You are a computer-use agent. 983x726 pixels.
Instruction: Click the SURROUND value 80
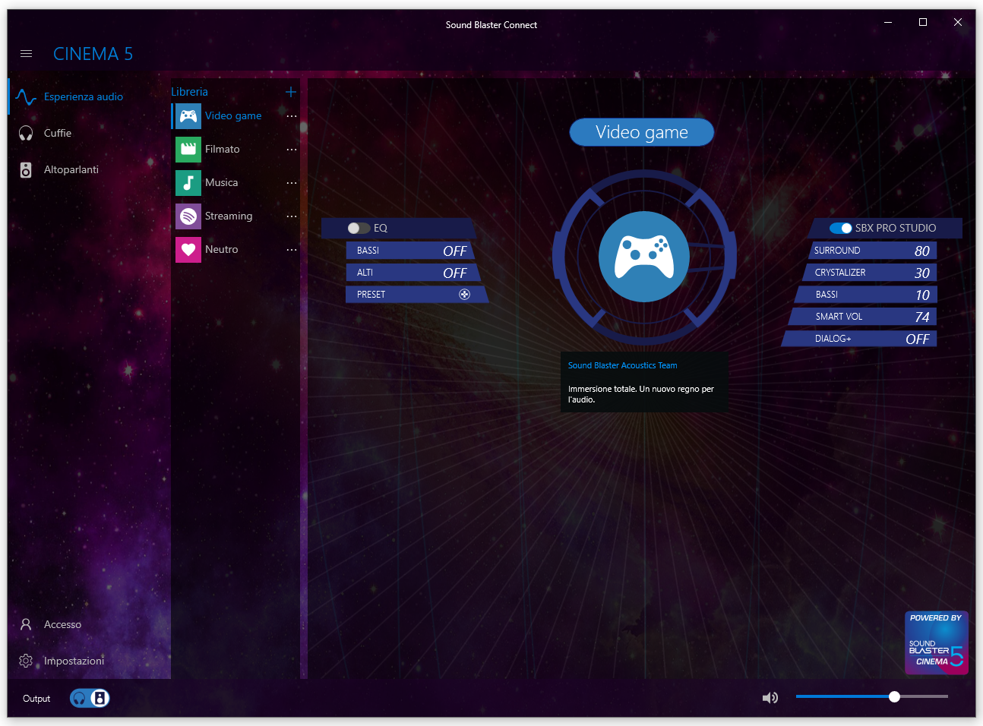pyautogui.click(x=922, y=251)
